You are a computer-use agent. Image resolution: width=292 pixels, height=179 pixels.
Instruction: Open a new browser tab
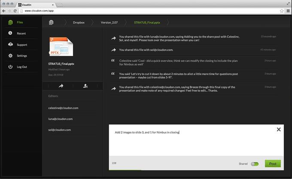[59, 5]
